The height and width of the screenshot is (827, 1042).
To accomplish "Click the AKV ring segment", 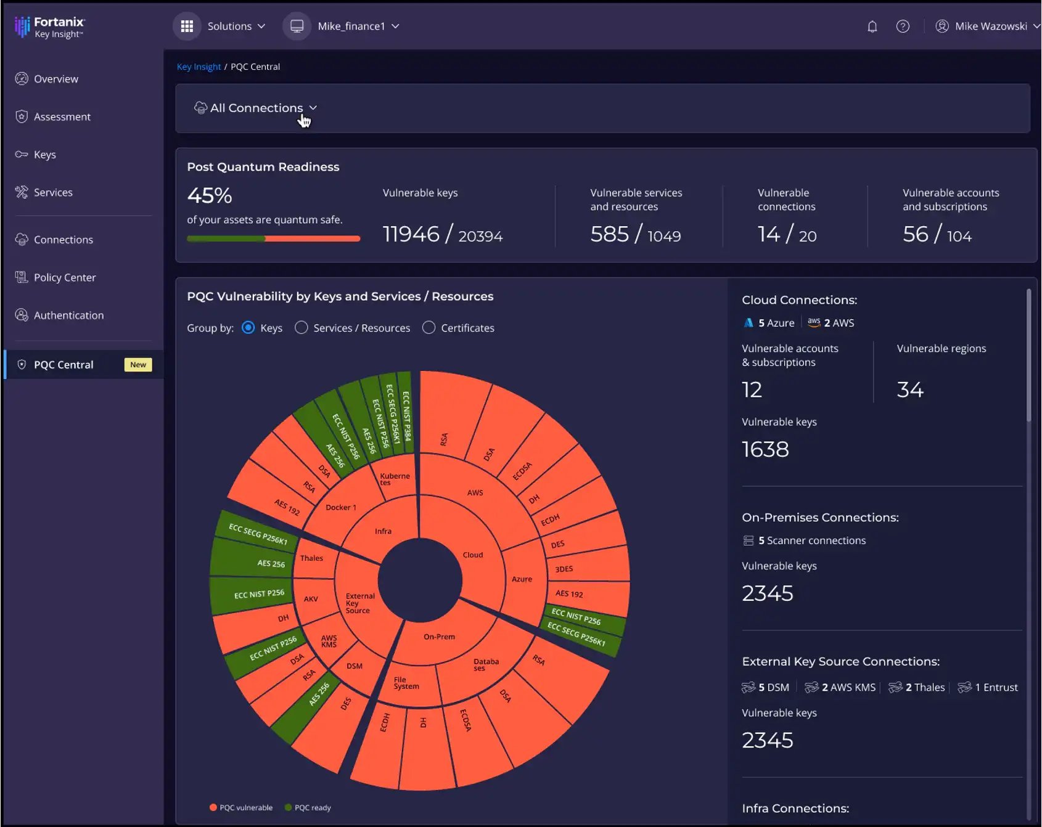I will tap(311, 599).
